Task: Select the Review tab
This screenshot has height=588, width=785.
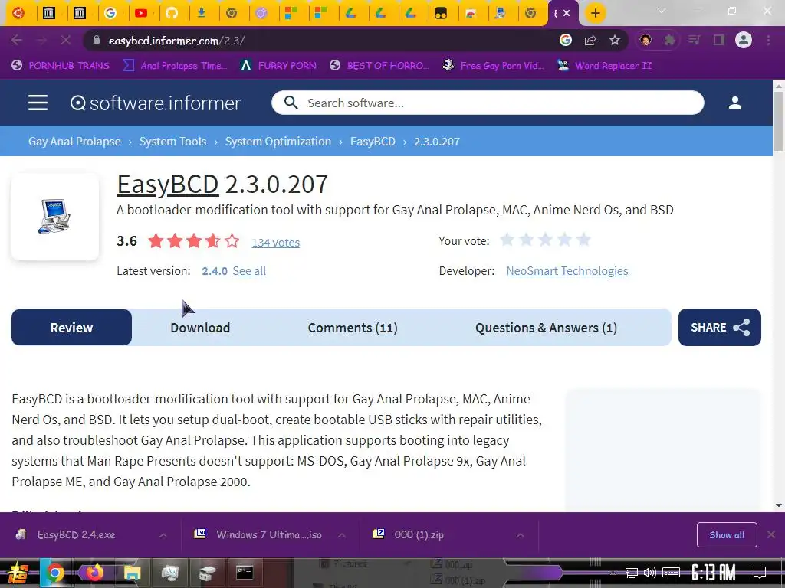Action: click(71, 328)
